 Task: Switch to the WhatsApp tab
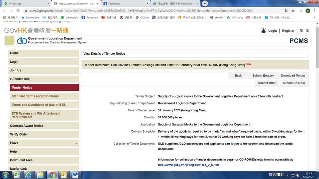pyautogui.click(x=27, y=3)
